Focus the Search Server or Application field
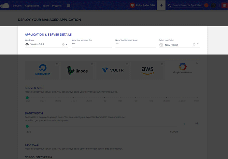This screenshot has height=159, width=228. click(x=187, y=5)
